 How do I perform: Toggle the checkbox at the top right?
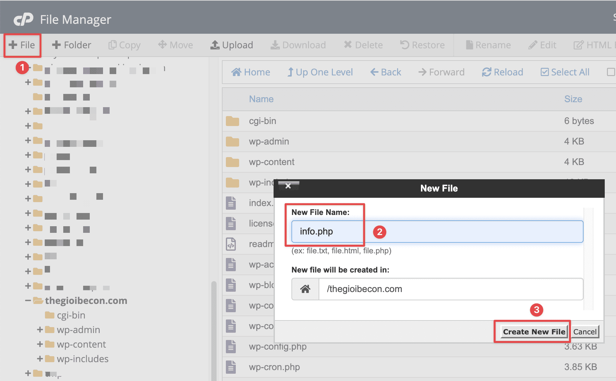tap(611, 72)
